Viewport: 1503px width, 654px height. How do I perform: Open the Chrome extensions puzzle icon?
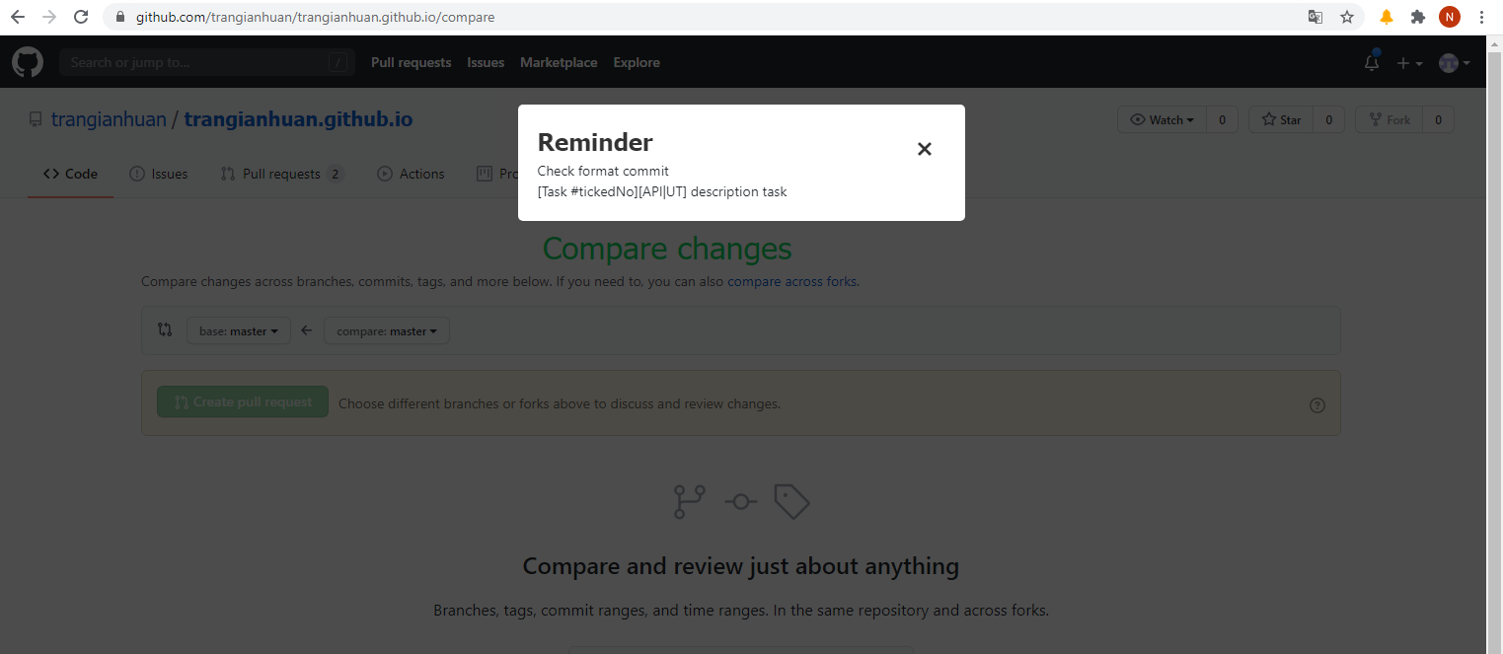(x=1418, y=17)
